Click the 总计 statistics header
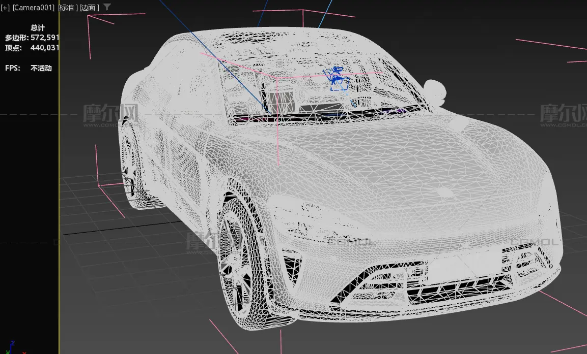The image size is (587, 354). point(38,27)
